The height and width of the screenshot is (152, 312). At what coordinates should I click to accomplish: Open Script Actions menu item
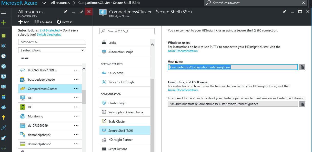[x=125, y=149]
